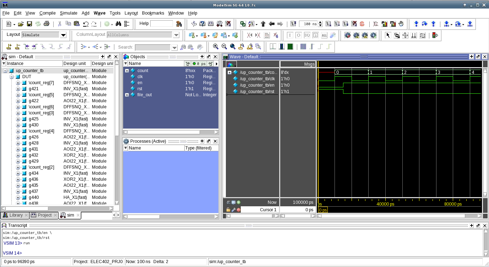Toggle the green 0 ps filter in Objects pane
This screenshot has width=489, height=267.
pos(199,64)
